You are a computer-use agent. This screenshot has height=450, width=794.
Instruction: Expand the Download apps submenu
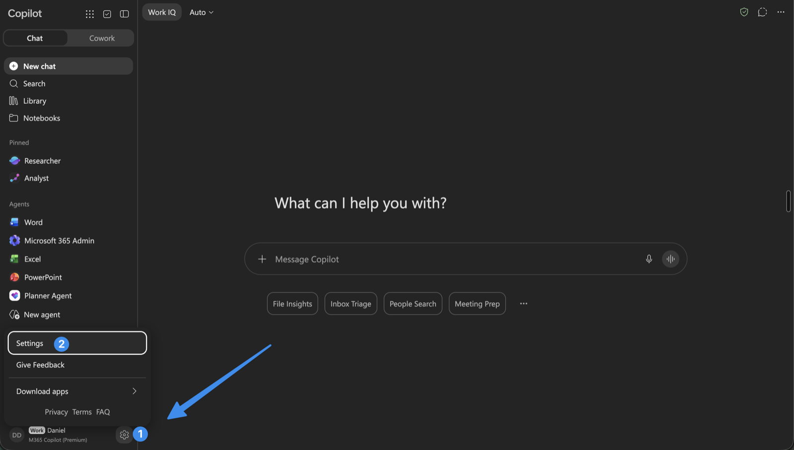(x=77, y=391)
